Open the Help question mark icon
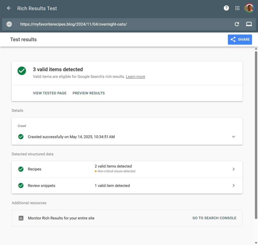Image resolution: width=258 pixels, height=245 pixels. pos(226,8)
